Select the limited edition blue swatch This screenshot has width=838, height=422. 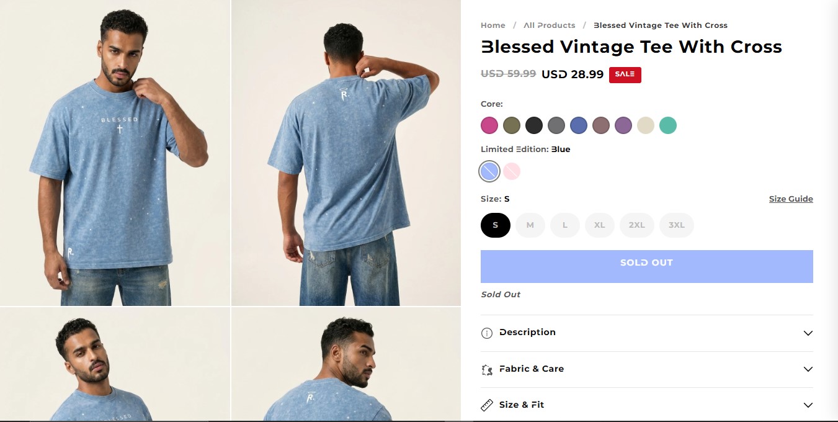(x=489, y=171)
